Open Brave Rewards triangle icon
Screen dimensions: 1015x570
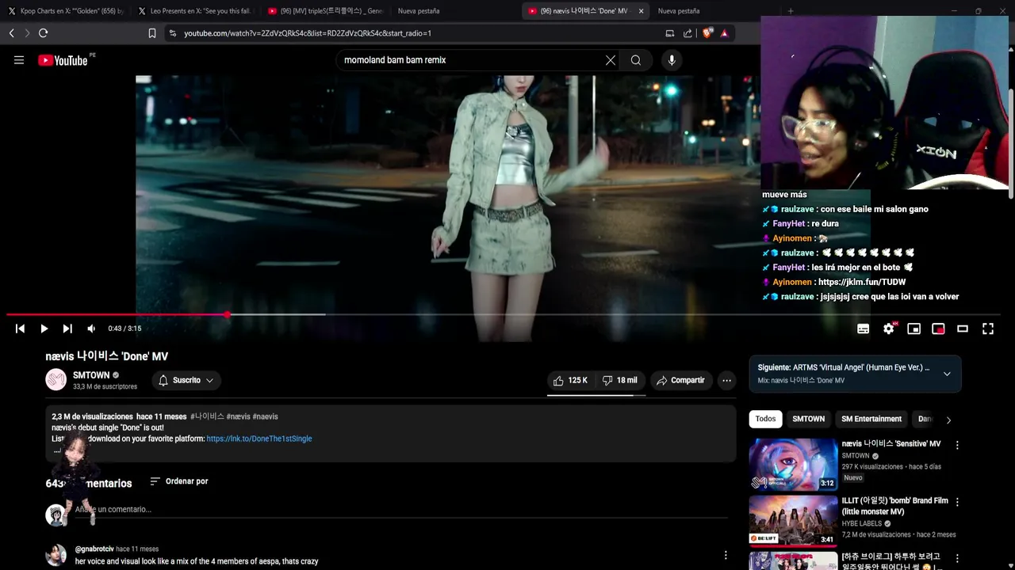point(724,33)
